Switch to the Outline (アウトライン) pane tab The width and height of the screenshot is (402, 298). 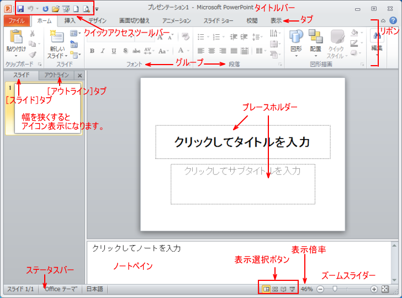[56, 75]
